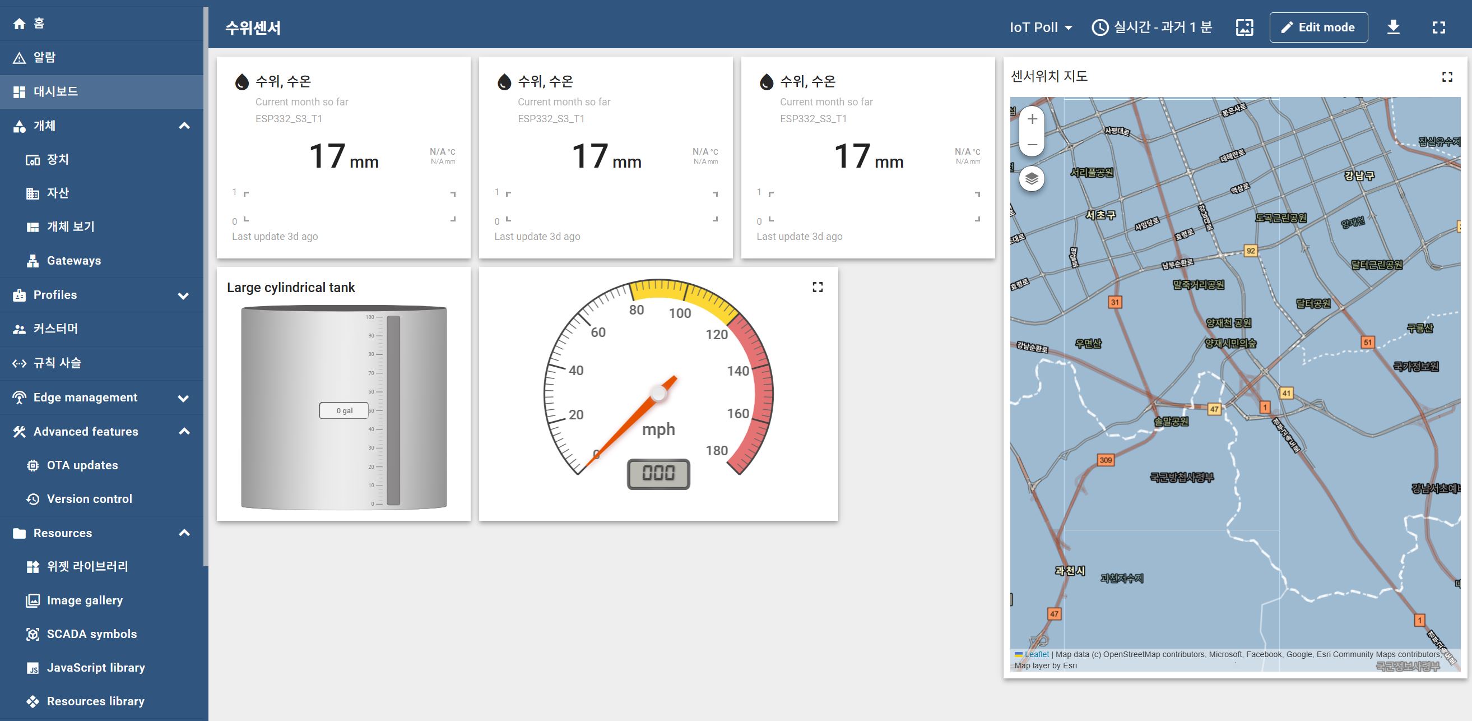Click the 위젯 라이브러리 widgets icon

pos(32,567)
